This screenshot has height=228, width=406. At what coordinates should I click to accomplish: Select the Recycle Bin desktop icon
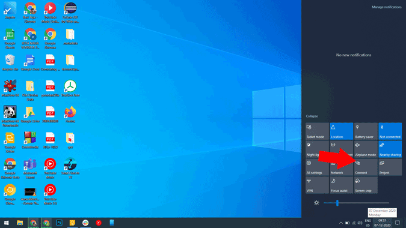click(10, 63)
